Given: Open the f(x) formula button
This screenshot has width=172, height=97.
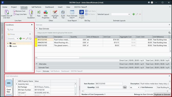Looking at the screenshot, I should 125,87.
